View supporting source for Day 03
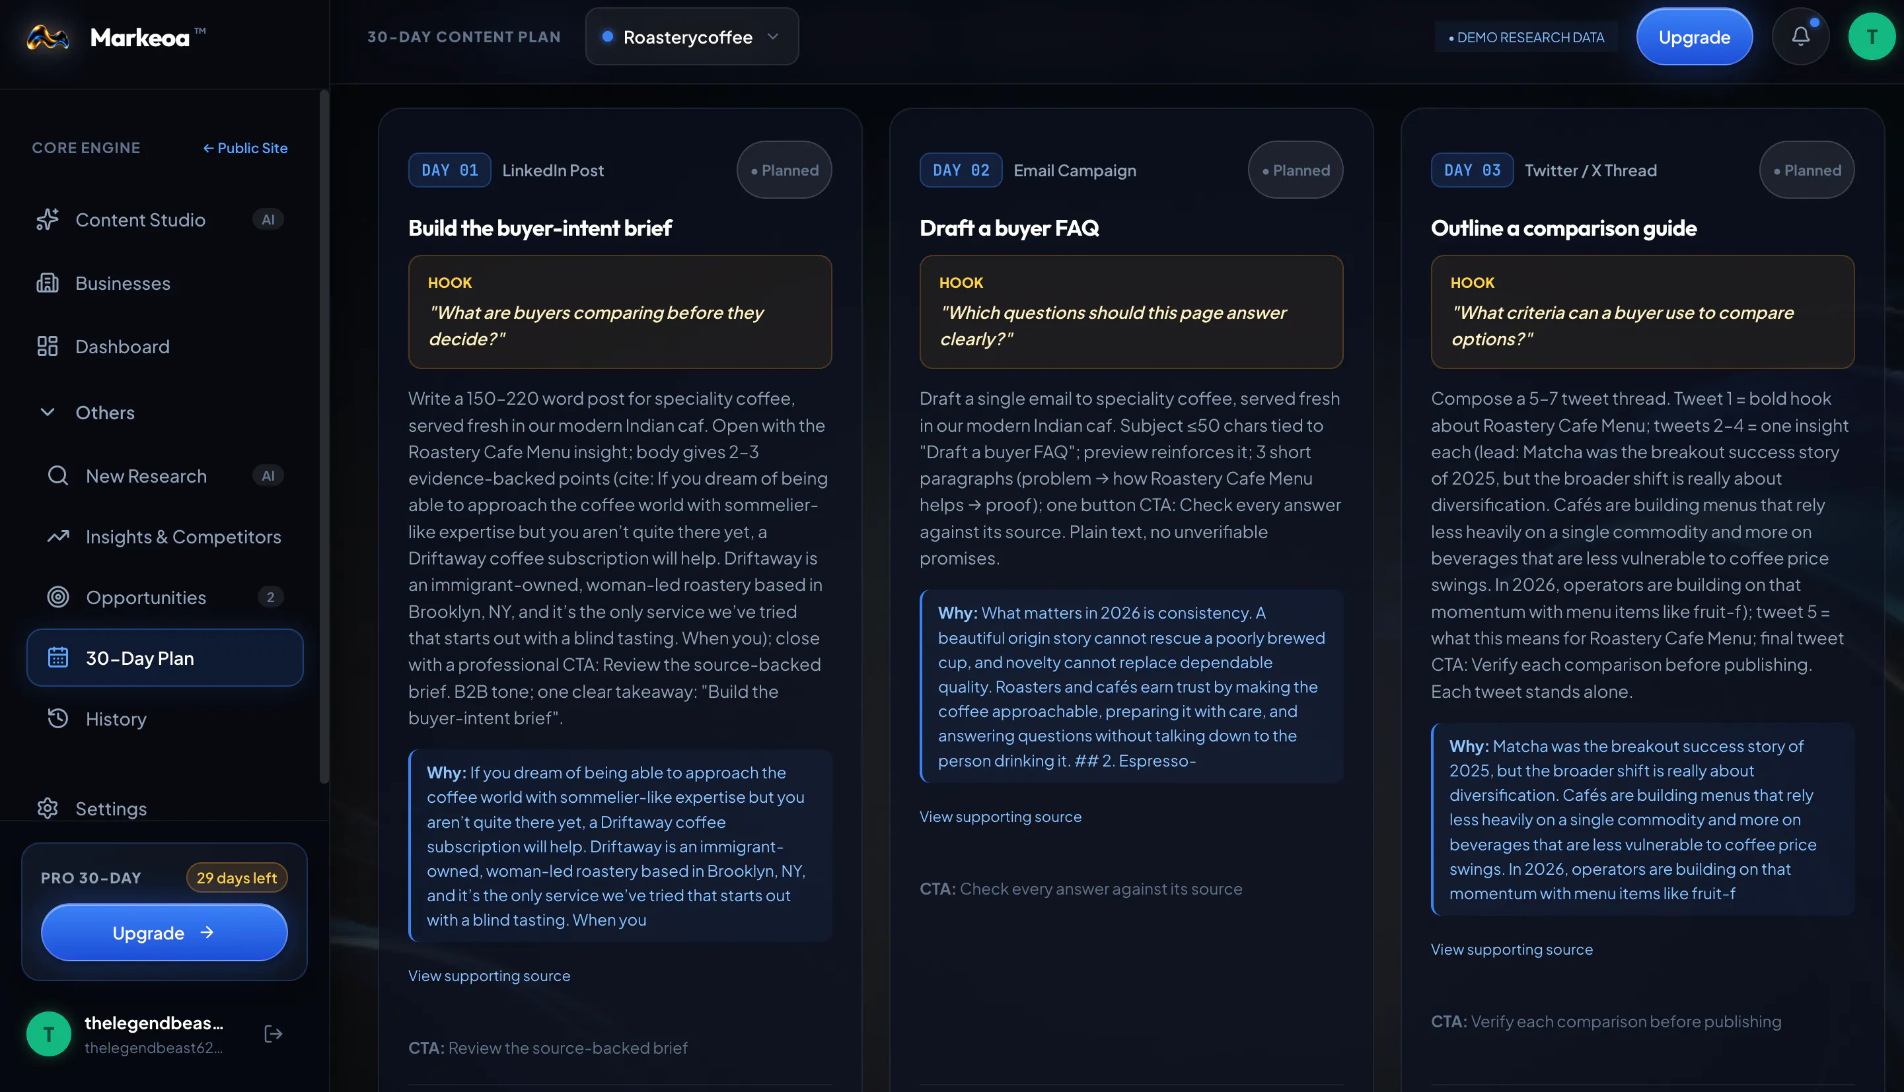 1512,949
